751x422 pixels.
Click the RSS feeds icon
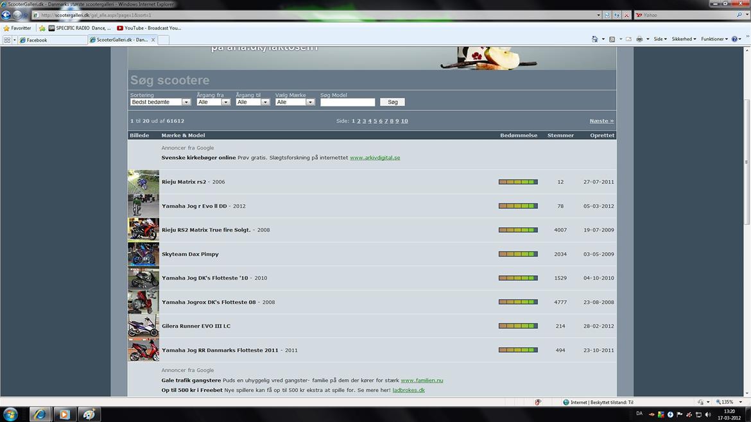pyautogui.click(x=612, y=39)
